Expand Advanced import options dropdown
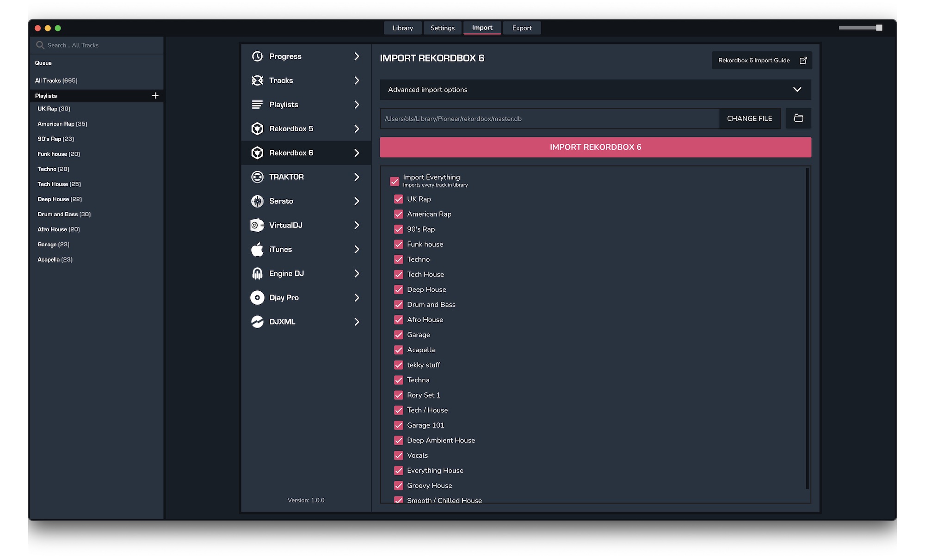This screenshot has width=925, height=558. (x=595, y=90)
